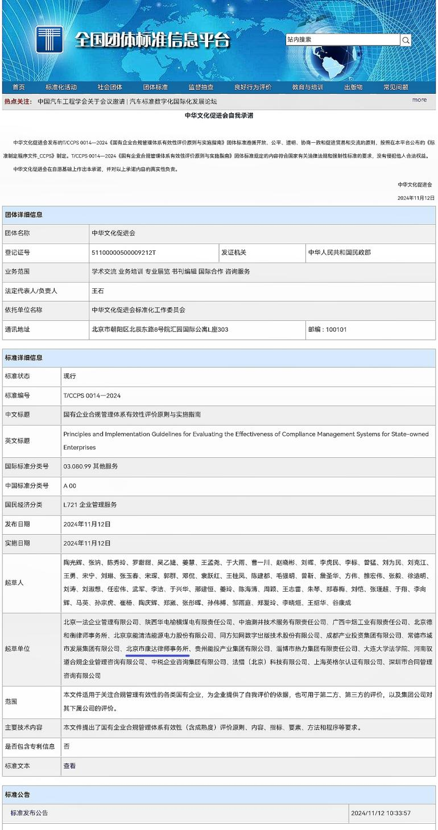Click the 标准详细信息 section header
This screenshot has width=438, height=830.
tap(24, 358)
